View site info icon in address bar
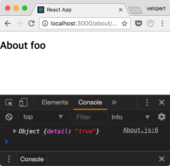 point(45,23)
